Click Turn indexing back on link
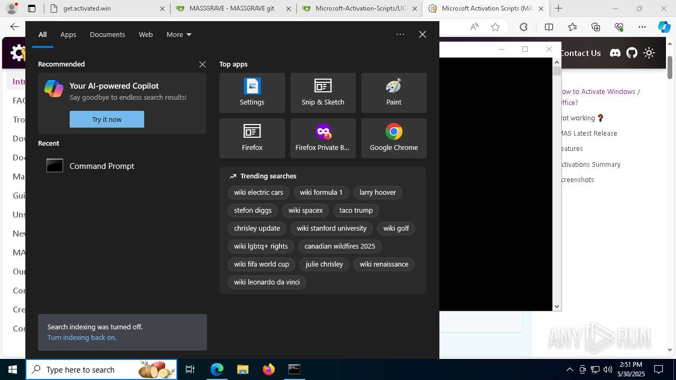This screenshot has height=380, width=676. coord(82,337)
